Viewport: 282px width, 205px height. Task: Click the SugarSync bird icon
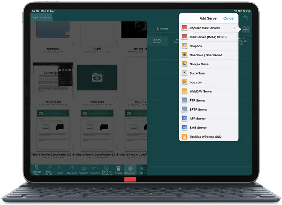(x=185, y=73)
